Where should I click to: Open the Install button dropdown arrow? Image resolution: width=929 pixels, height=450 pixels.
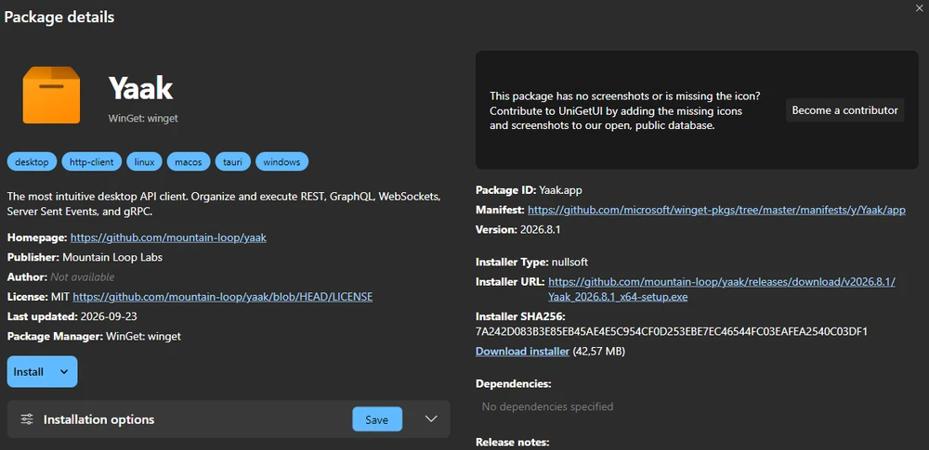65,372
